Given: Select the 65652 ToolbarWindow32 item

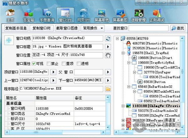Looking at the screenshot, I should point(162,101).
